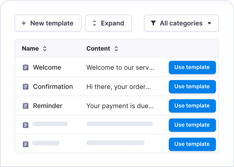This screenshot has width=234, height=167.
Task: Click the clipboard icon beside Welcome
Action: pyautogui.click(x=26, y=67)
